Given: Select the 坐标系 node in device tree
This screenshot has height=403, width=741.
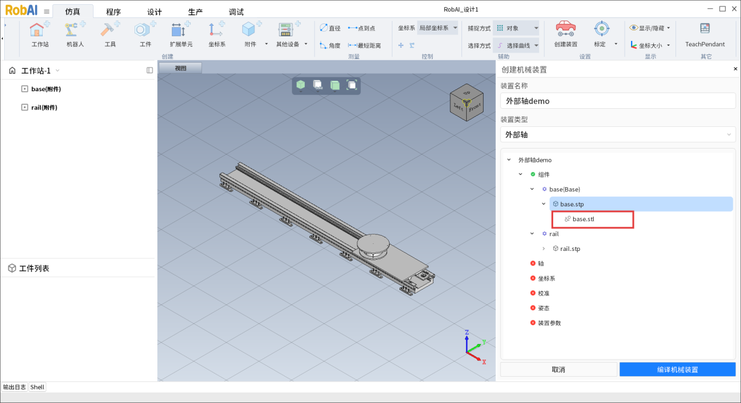Looking at the screenshot, I should [x=547, y=278].
